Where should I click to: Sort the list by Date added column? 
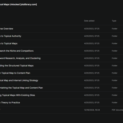89,21
